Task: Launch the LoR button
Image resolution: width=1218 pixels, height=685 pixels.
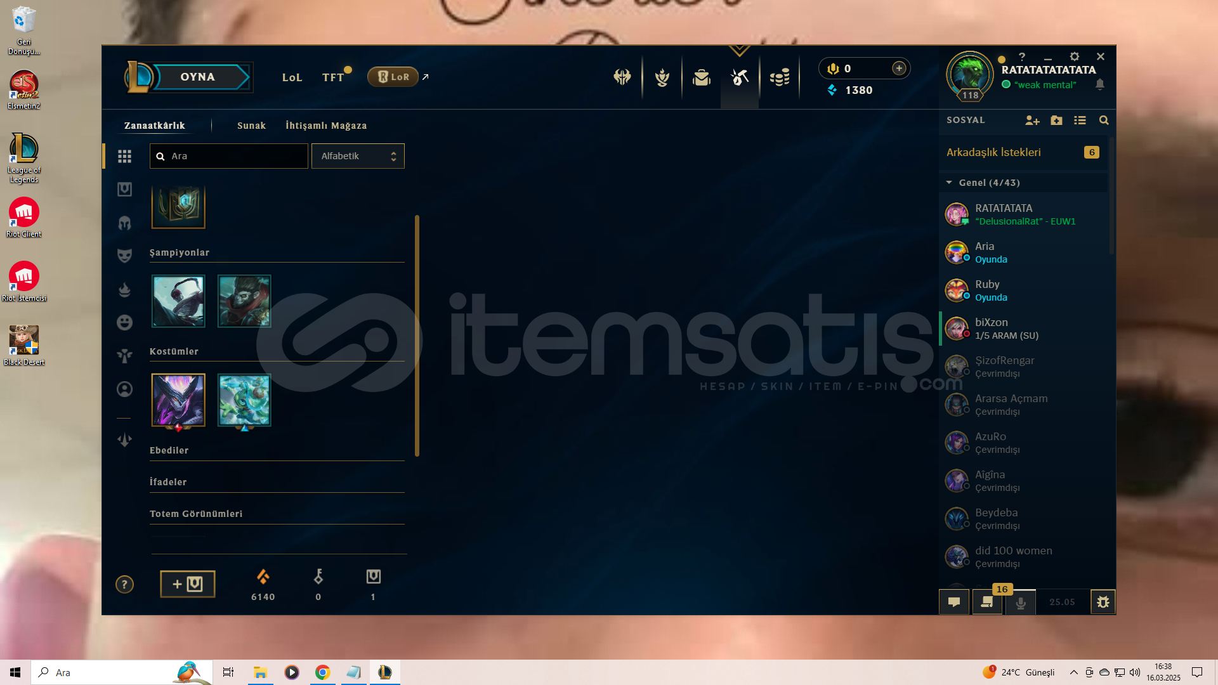Action: coord(393,77)
